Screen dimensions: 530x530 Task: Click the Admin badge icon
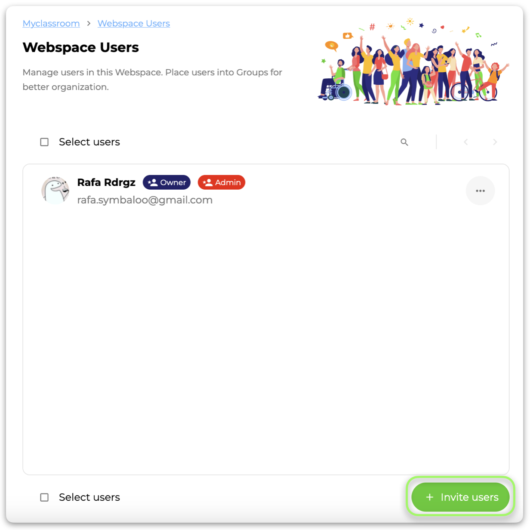(x=208, y=182)
